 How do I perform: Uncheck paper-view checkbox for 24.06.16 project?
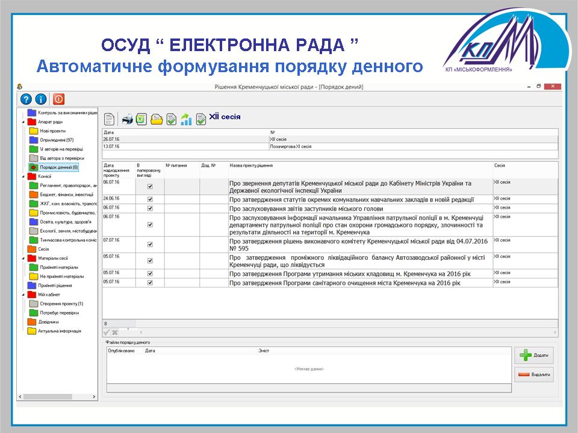tap(150, 200)
